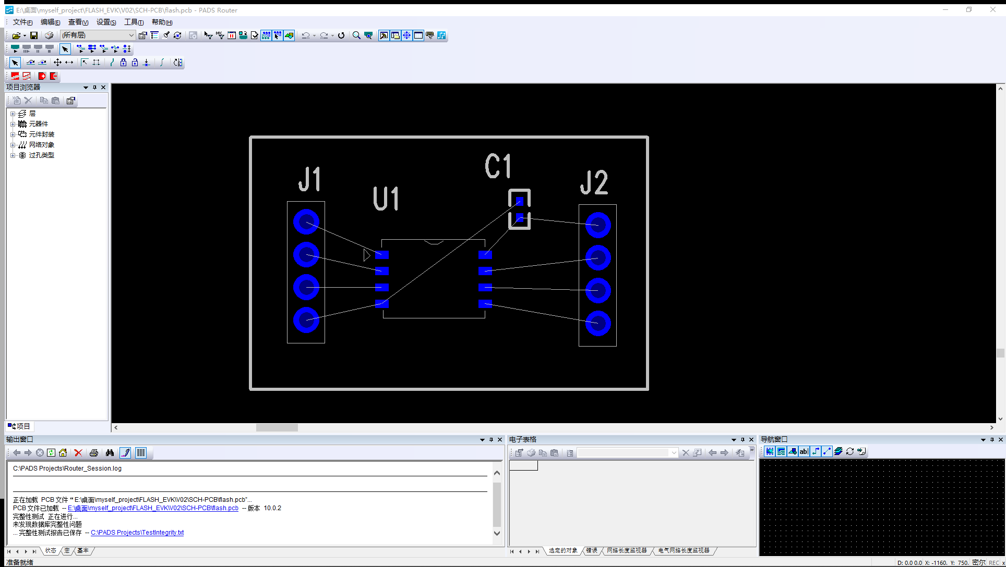Select the Move component cross-arrows tool
The image size is (1006, 567).
(57, 63)
